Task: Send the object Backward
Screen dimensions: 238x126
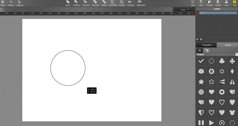Action: tap(141, 3)
